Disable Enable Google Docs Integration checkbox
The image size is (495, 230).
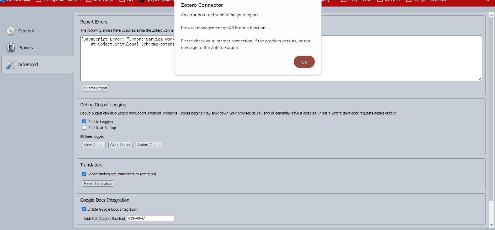[x=84, y=209]
